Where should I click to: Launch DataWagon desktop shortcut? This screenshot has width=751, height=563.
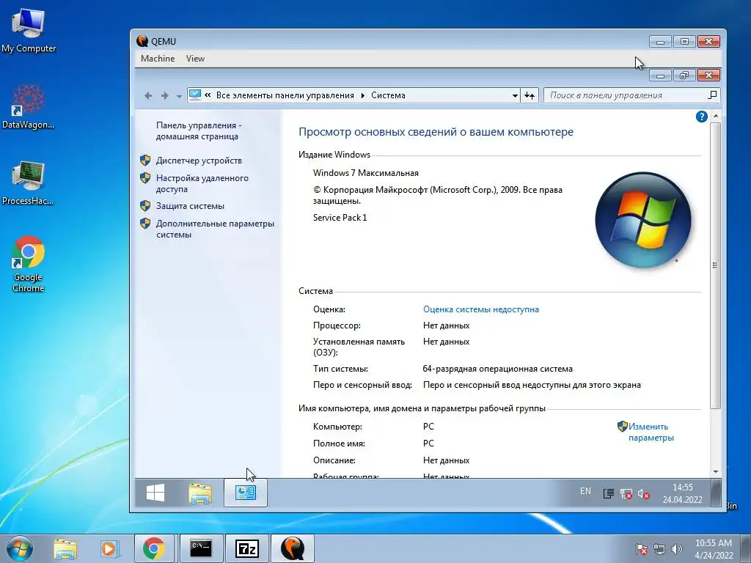click(29, 107)
